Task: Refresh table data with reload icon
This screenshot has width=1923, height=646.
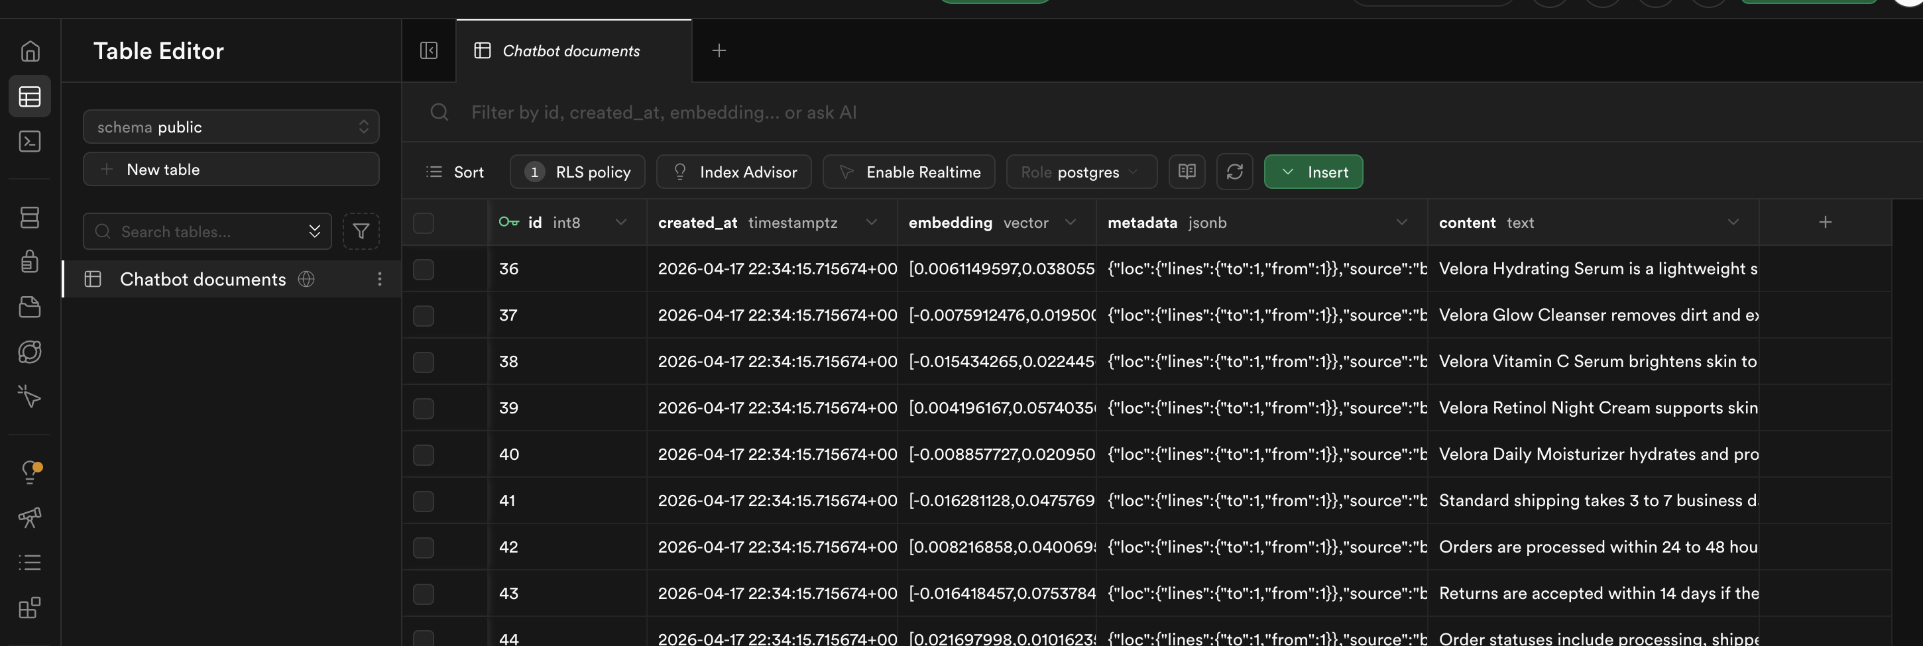Action: point(1235,172)
